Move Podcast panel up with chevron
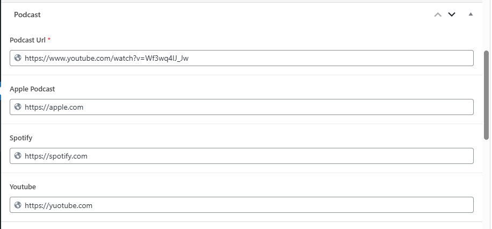This screenshot has width=492, height=229. [x=438, y=15]
